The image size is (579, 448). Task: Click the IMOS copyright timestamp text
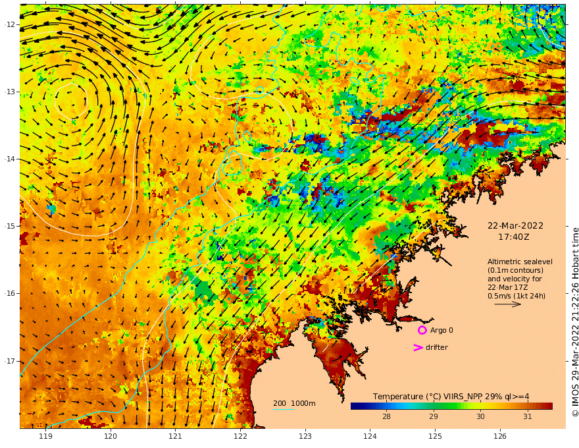click(x=575, y=322)
